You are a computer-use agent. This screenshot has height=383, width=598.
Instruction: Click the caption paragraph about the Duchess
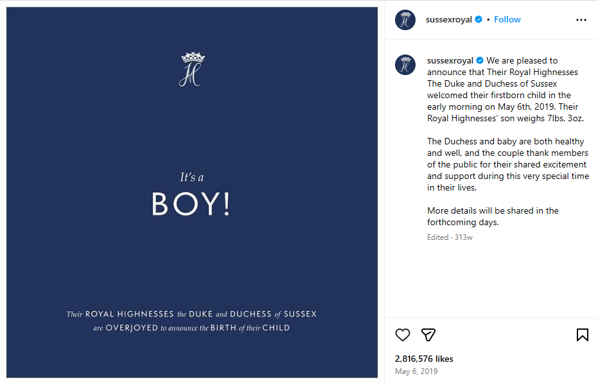tap(507, 164)
